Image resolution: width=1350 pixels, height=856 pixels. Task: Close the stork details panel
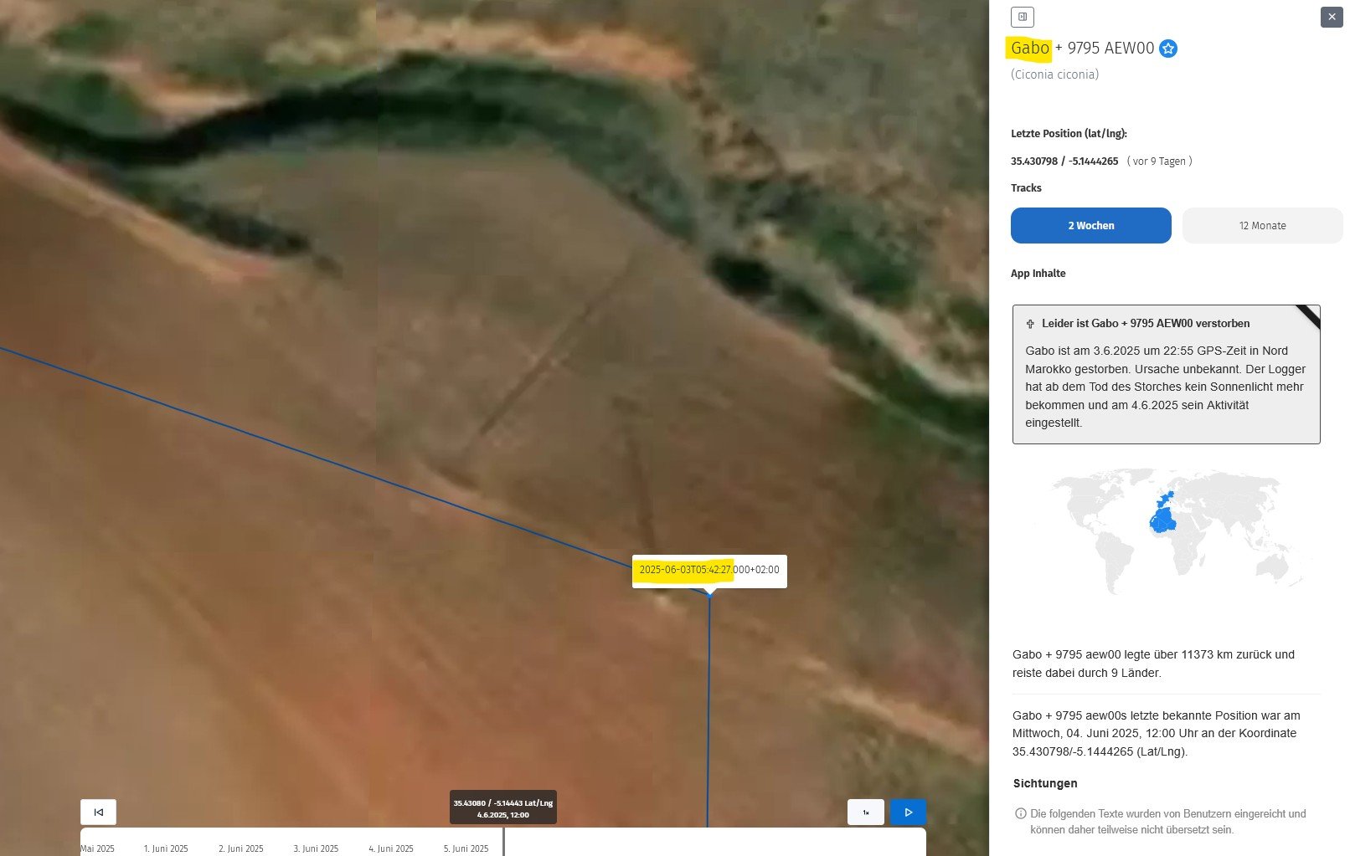pos(1332,17)
